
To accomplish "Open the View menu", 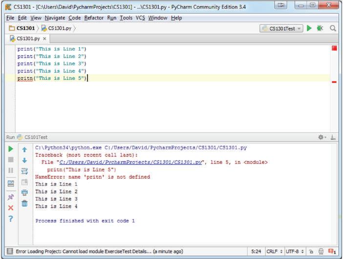I will pyautogui.click(x=36, y=18).
